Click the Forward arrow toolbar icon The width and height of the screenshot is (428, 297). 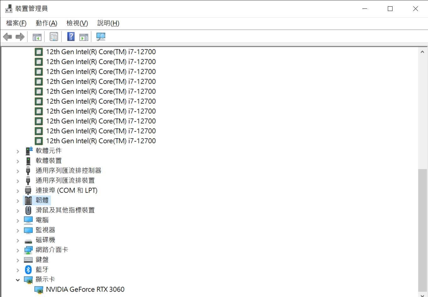pos(20,37)
